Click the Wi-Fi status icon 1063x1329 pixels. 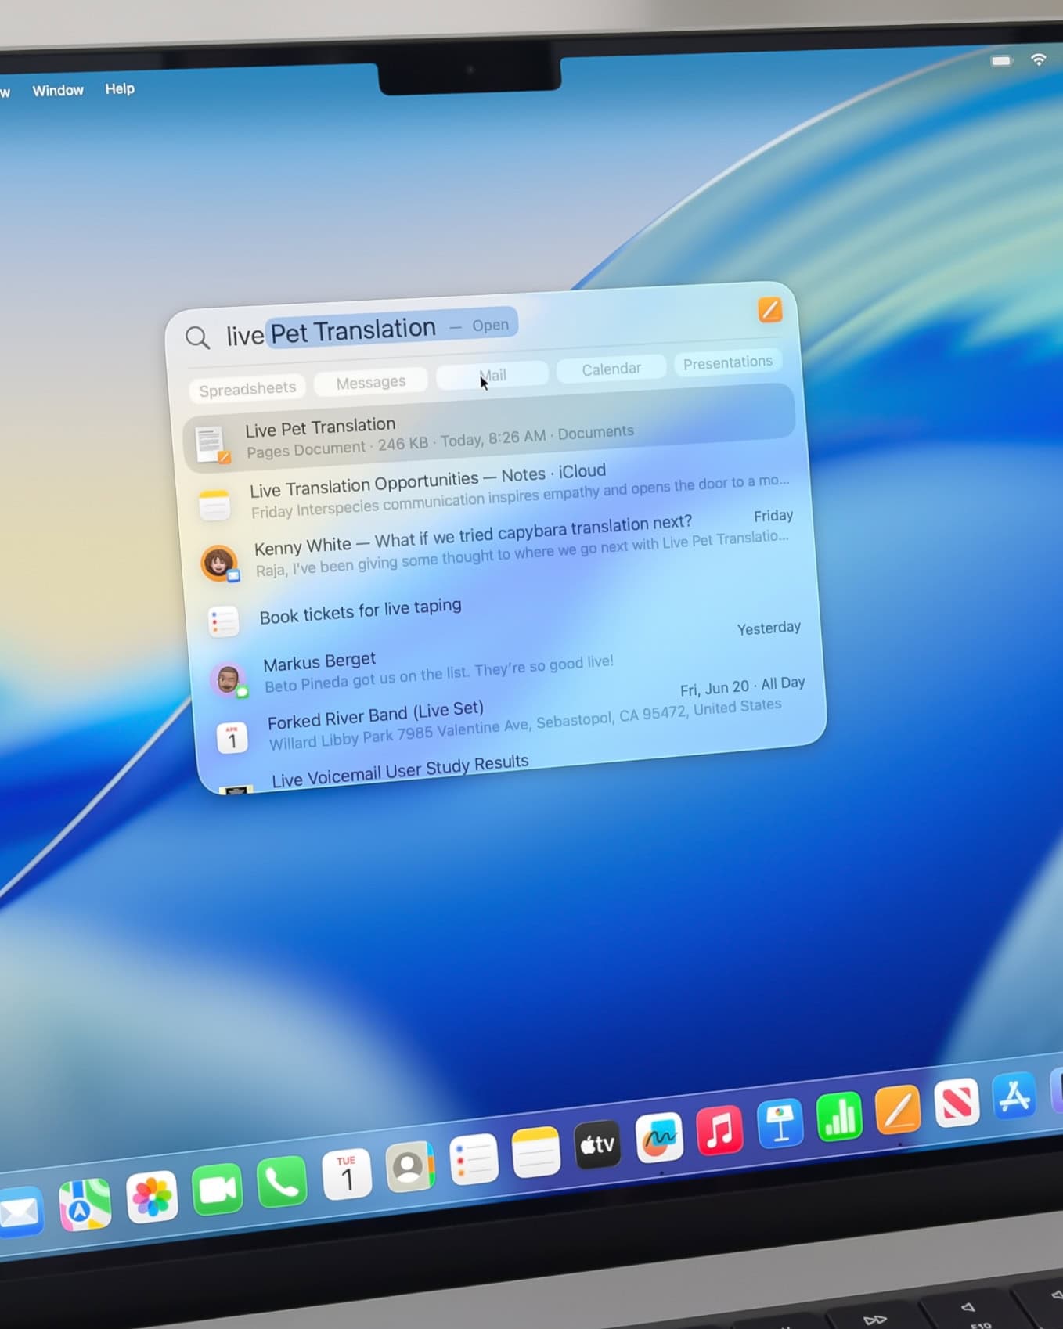[1039, 59]
